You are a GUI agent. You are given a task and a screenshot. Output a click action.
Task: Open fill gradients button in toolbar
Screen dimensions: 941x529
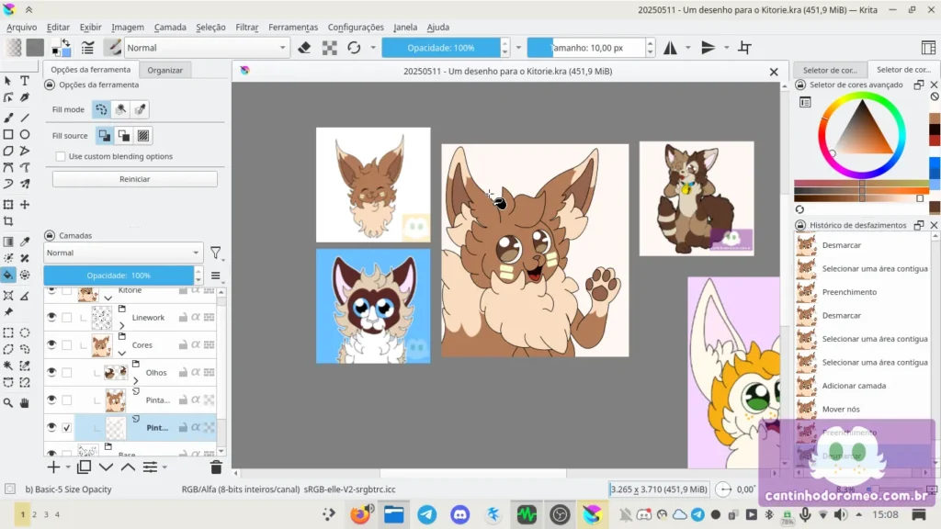14,48
